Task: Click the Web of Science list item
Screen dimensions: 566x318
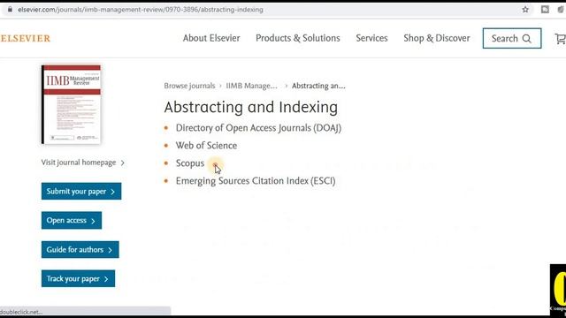Action: (x=206, y=146)
